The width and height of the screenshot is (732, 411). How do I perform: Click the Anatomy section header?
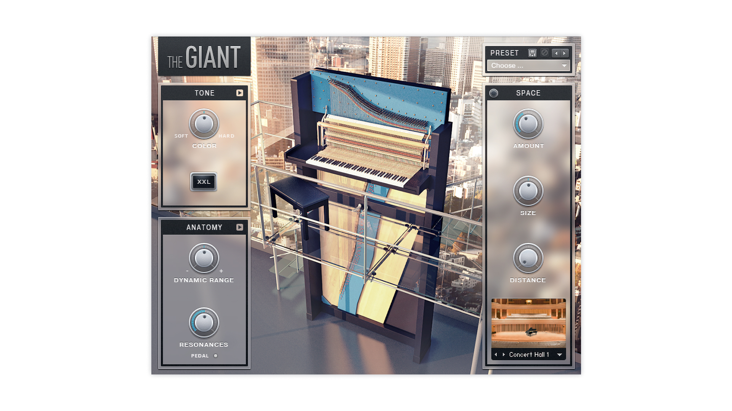(x=204, y=227)
